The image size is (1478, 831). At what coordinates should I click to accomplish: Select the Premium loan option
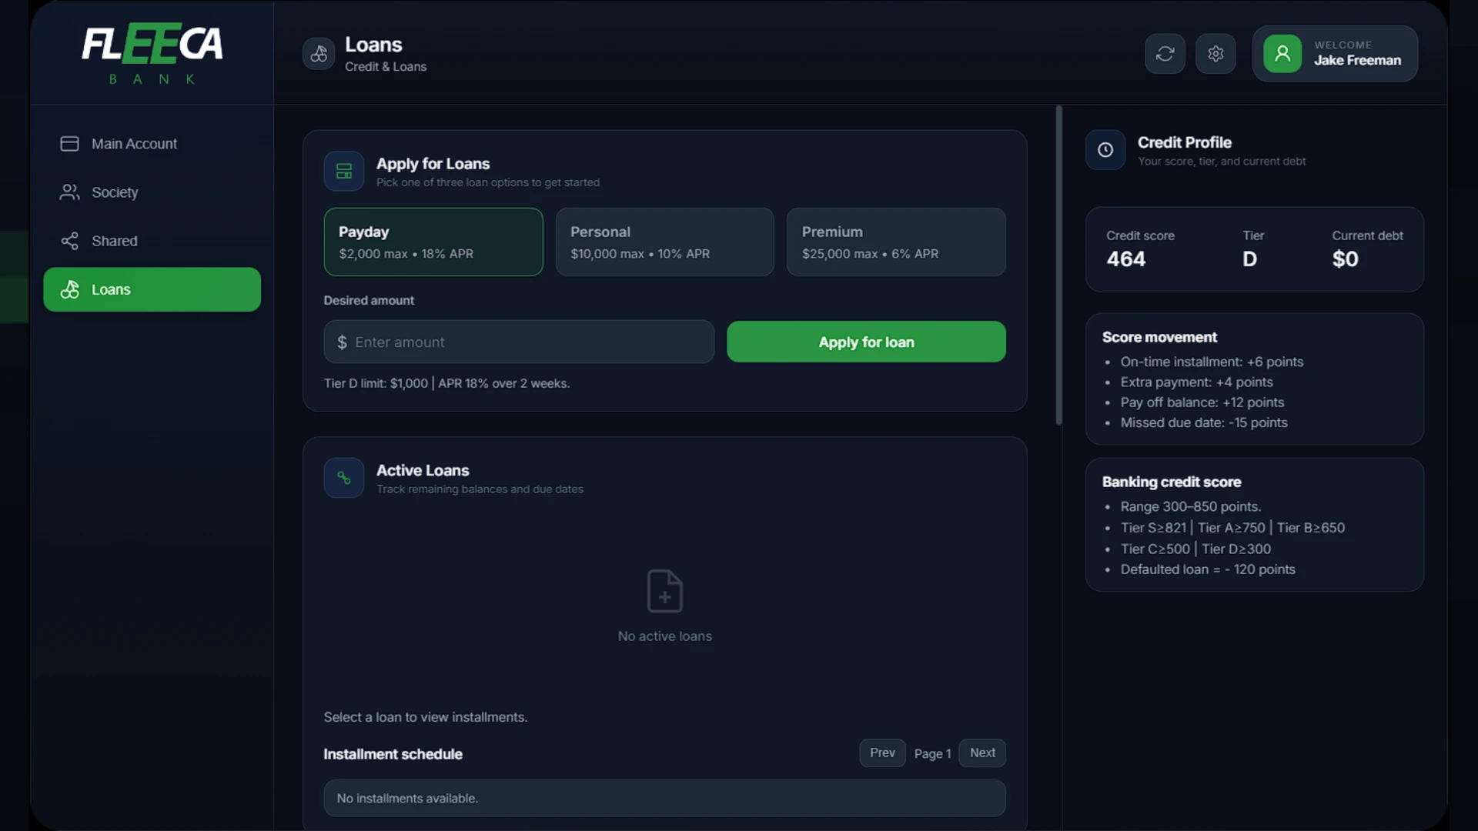[896, 242]
